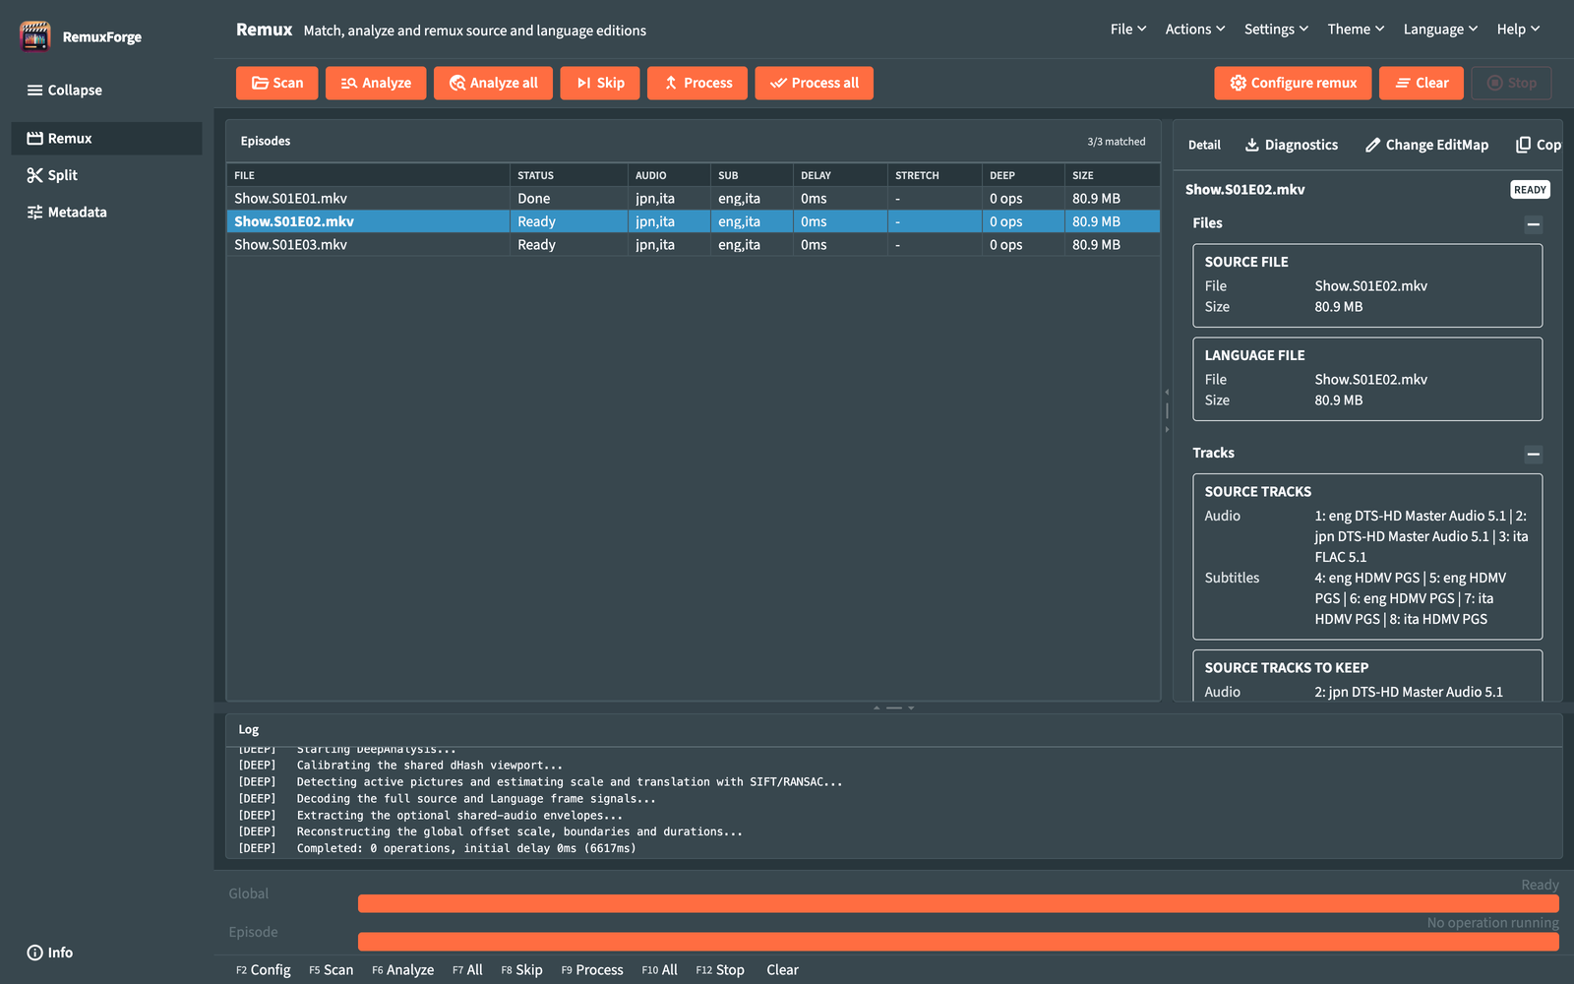The image size is (1574, 984).
Task: Click the Clear shortcut in the bottom bar
Action: click(x=782, y=970)
